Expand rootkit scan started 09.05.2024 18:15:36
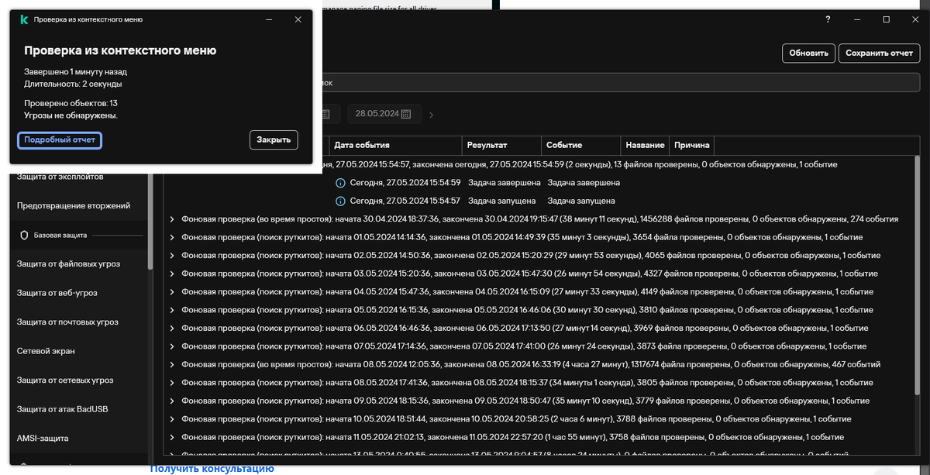 (172, 401)
